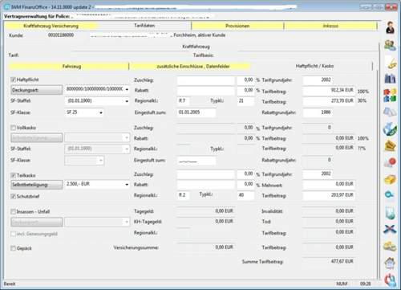The width and height of the screenshot is (401, 290).
Task: Click the Haftpflicht Zuschlag text field
Action: click(x=205, y=80)
